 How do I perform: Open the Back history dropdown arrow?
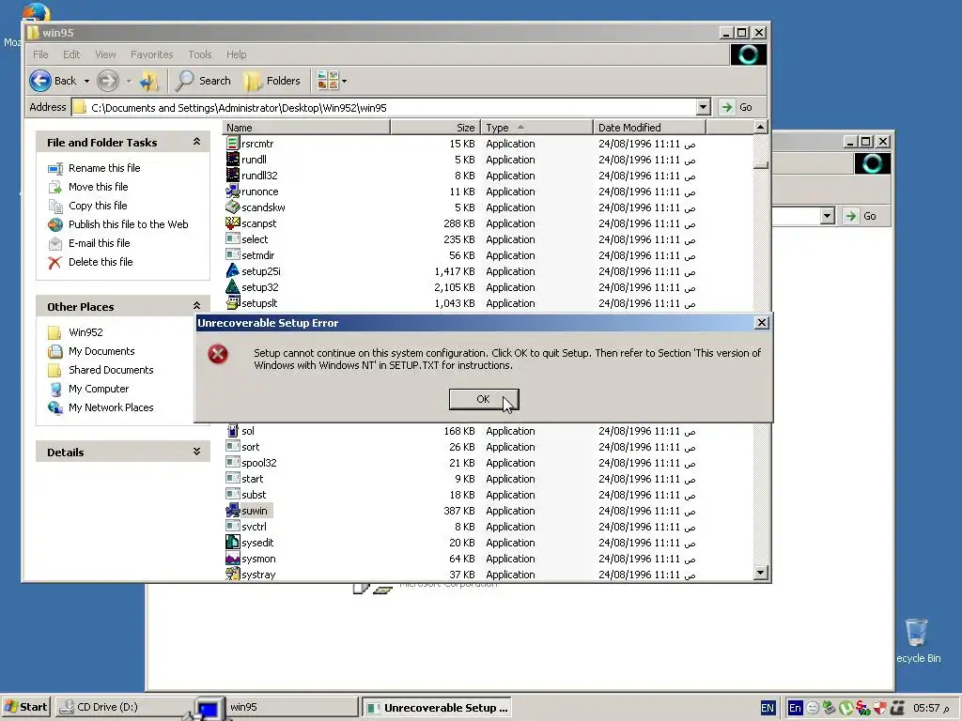click(86, 81)
